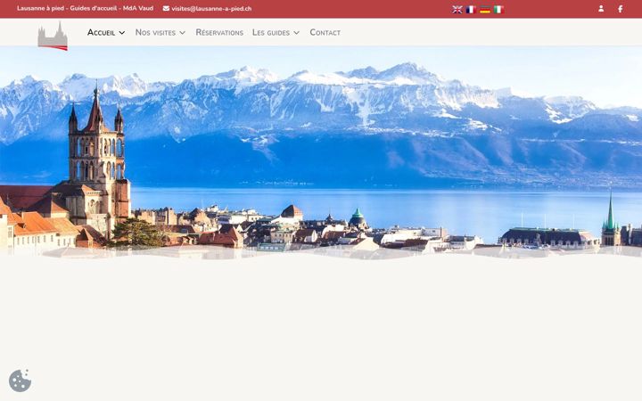Open user account login icon
Image resolution: width=642 pixels, height=401 pixels.
(x=601, y=9)
